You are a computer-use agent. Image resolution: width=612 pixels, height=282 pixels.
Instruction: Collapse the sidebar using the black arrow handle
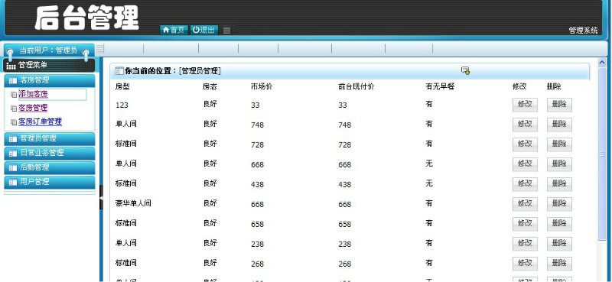point(102,198)
